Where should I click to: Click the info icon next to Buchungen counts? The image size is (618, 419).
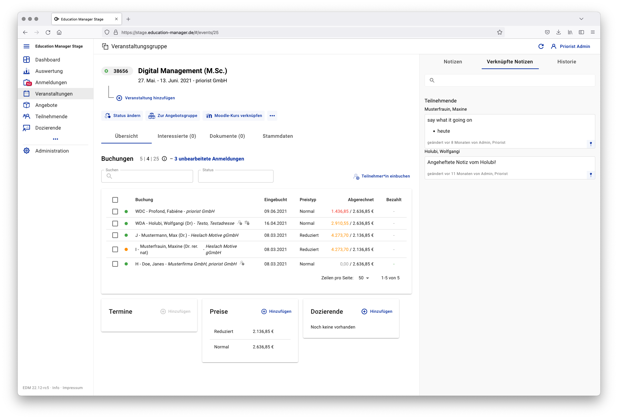point(164,159)
